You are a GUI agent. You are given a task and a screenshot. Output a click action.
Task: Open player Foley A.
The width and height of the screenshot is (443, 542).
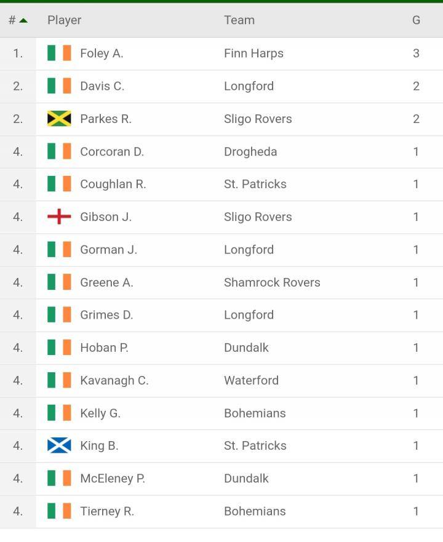pyautogui.click(x=102, y=54)
